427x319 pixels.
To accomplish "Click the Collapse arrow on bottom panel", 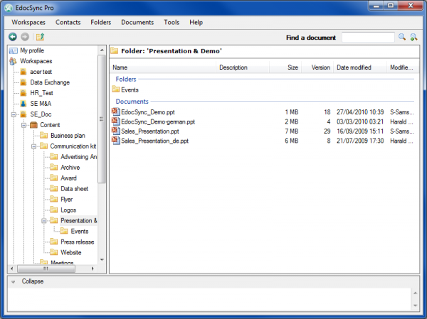I will pyautogui.click(x=13, y=282).
